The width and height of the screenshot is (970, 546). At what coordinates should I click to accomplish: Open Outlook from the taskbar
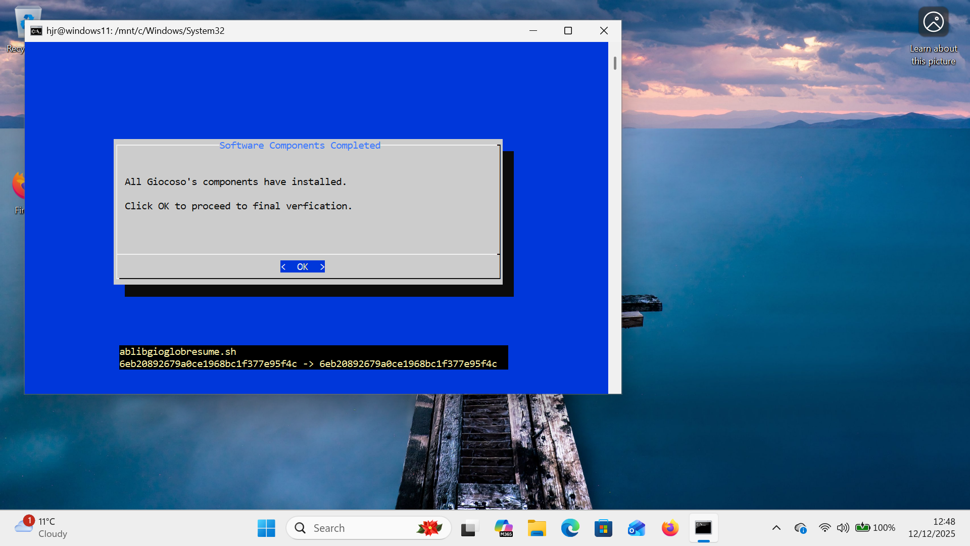pos(636,528)
